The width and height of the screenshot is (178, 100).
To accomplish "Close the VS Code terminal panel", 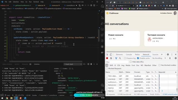I will point(97,64).
